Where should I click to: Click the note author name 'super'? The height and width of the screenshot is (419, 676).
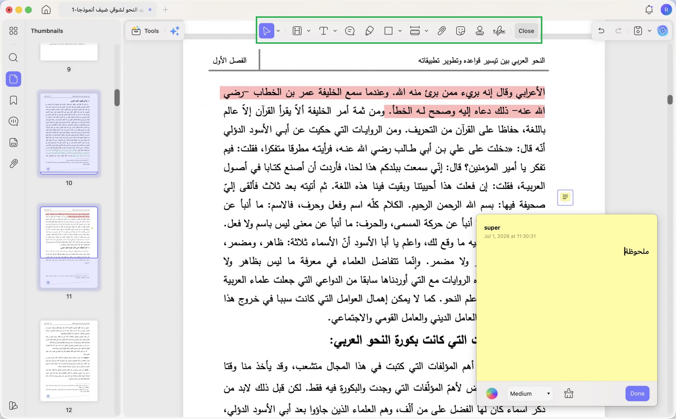pyautogui.click(x=492, y=227)
